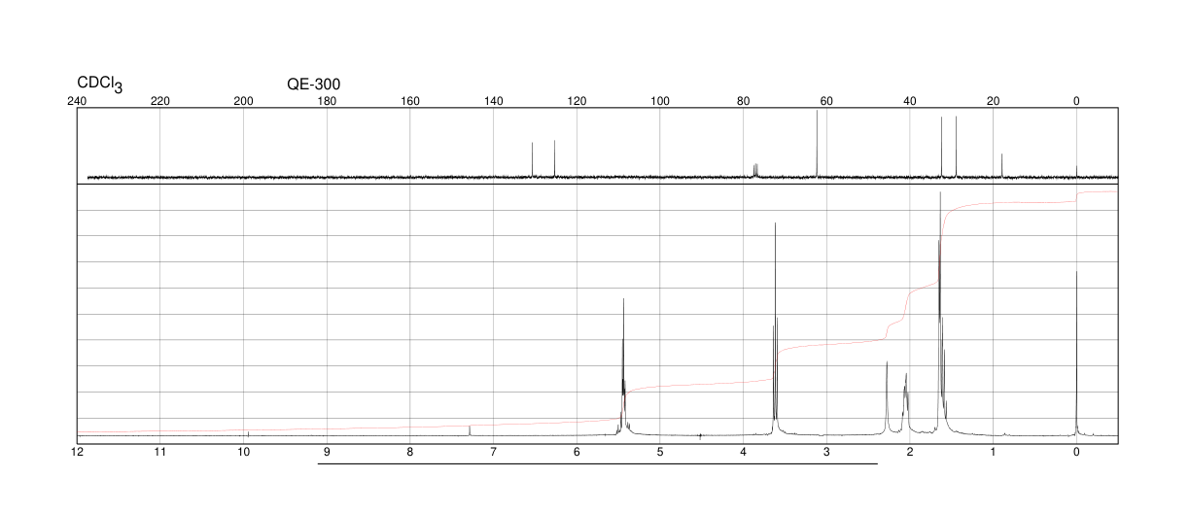1190x513 pixels.
Task: Click the red integration curve
Action: (x=598, y=312)
